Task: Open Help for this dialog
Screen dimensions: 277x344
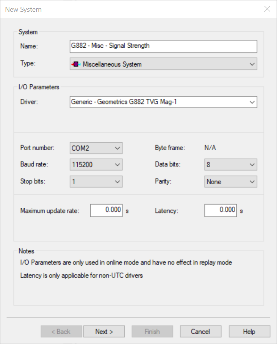Action: [249, 332]
